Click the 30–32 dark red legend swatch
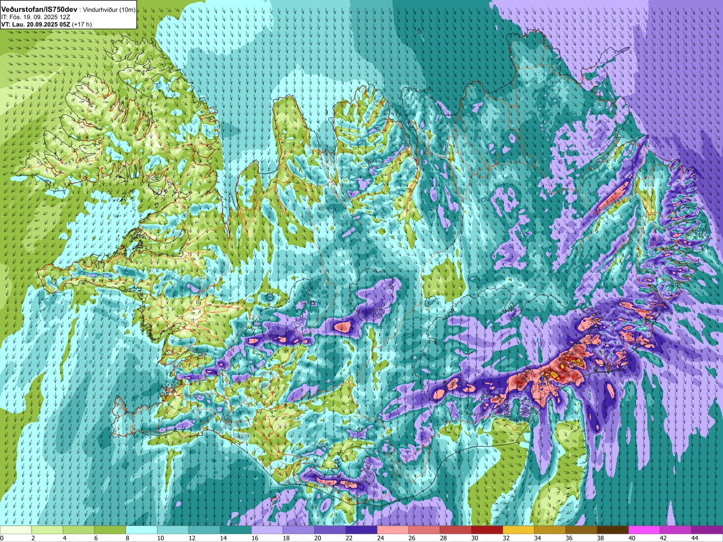Image resolution: width=723 pixels, height=542 pixels. (487, 530)
